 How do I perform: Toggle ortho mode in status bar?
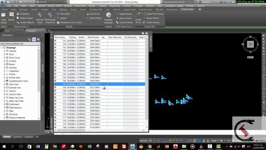pyautogui.click(x=166, y=141)
